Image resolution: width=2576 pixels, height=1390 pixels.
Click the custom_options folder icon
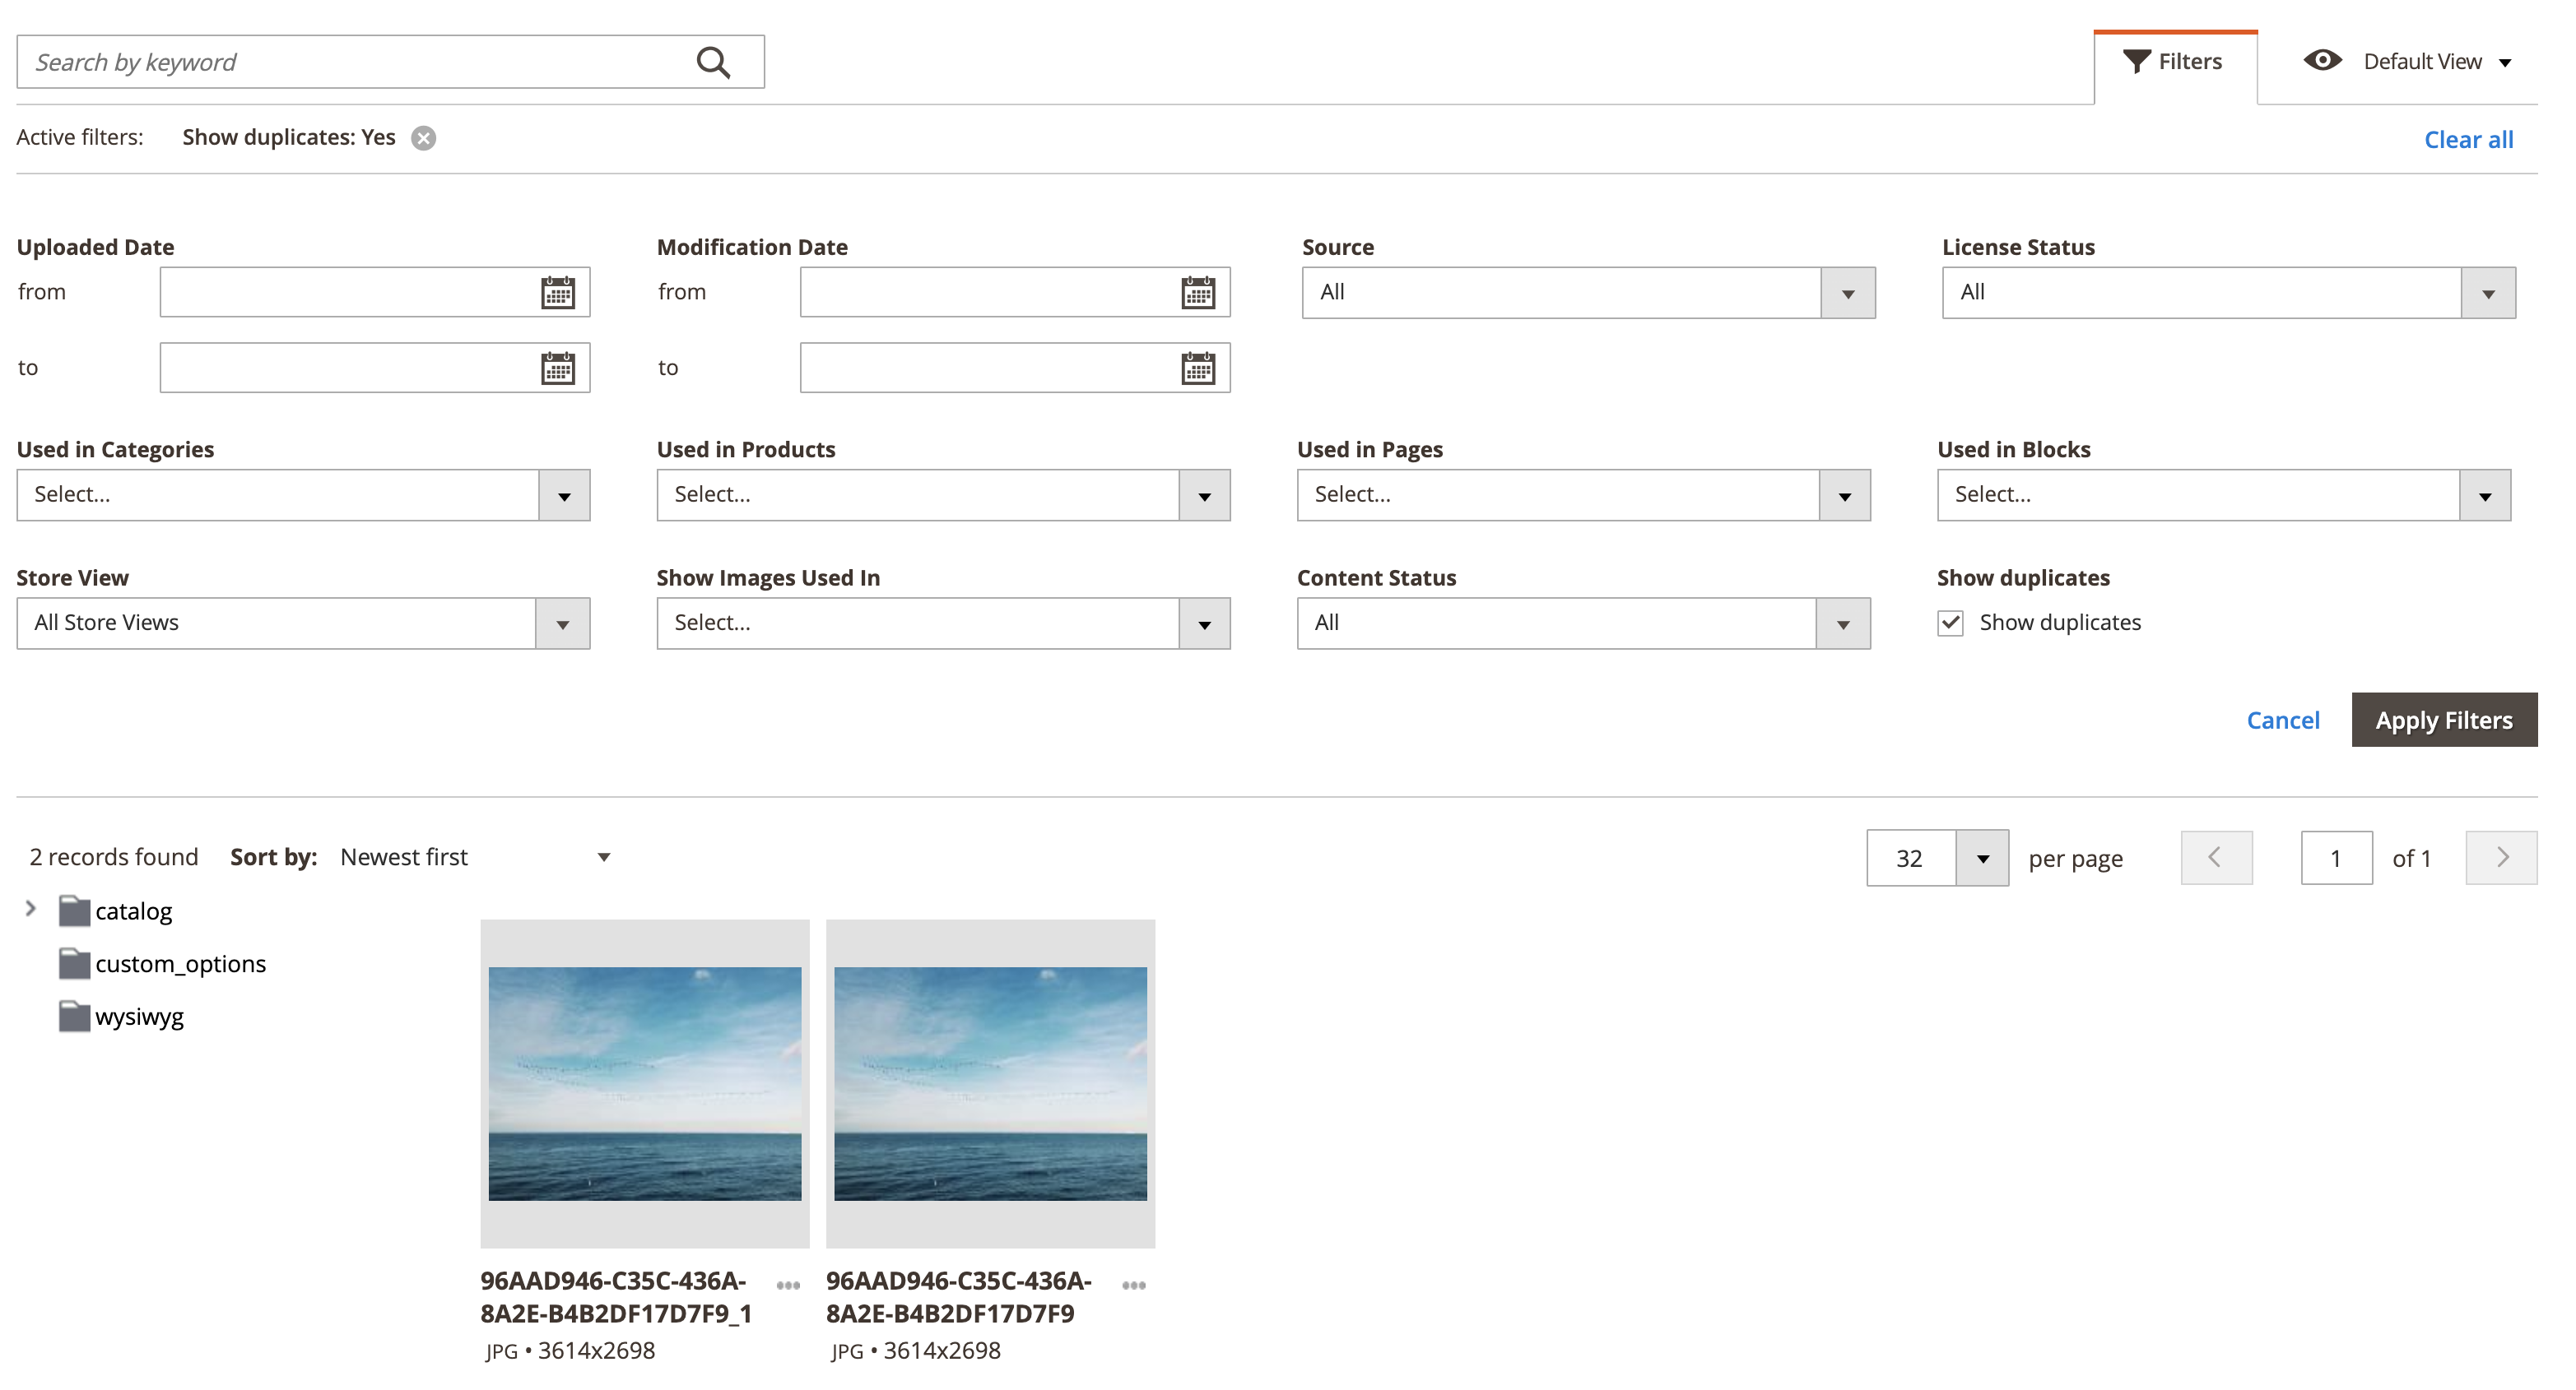[74, 963]
